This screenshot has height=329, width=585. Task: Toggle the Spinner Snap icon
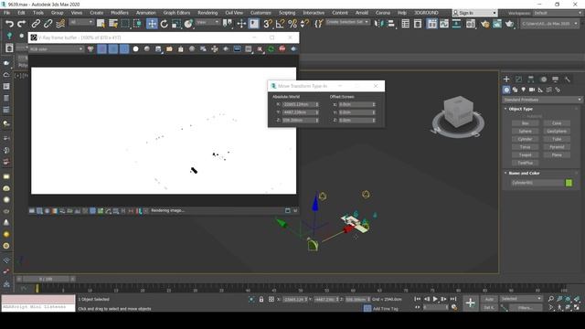point(304,24)
